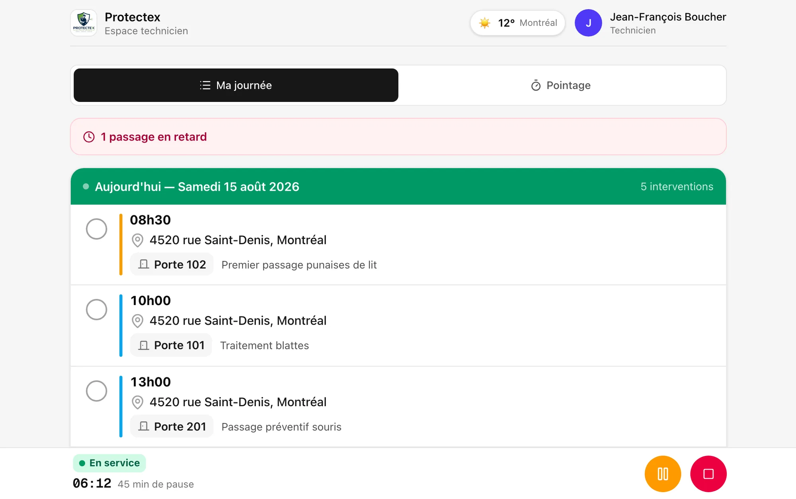Click the 13h00 time label
Viewport: 796px width, 499px height.
(150, 382)
